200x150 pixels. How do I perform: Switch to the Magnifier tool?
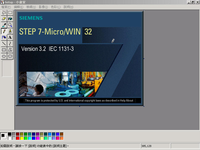(10, 25)
